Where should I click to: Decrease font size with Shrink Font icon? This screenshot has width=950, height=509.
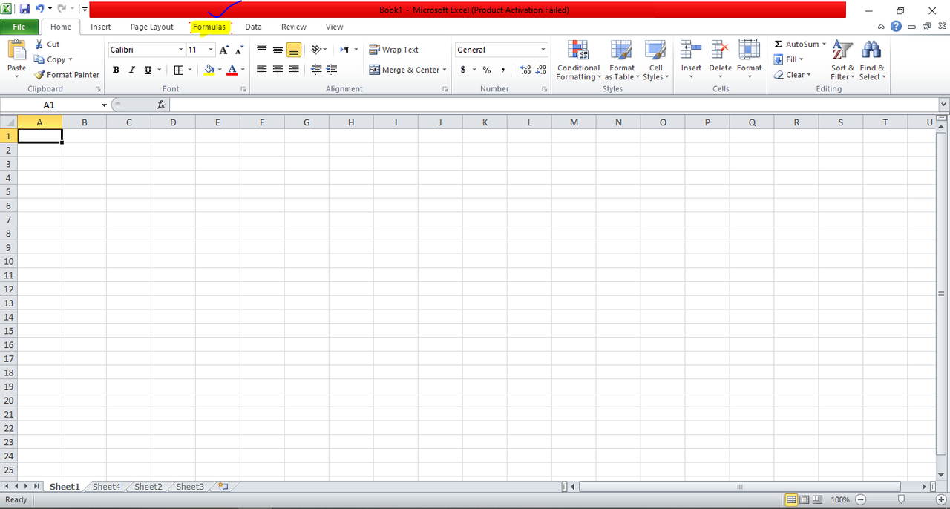point(239,50)
